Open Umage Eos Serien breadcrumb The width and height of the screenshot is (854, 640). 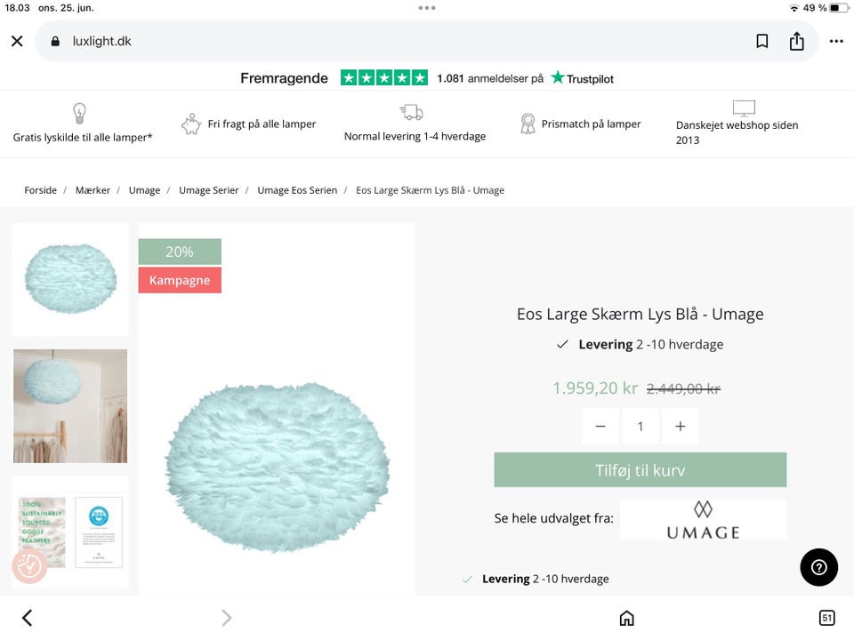(297, 190)
